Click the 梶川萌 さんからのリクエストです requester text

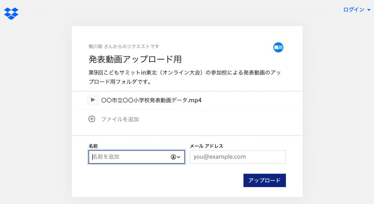tap(124, 46)
